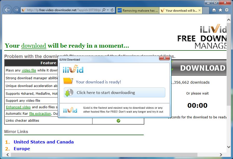Viewport: 233px width, 159px height.
Task: Click the large ilivid logo in dialog
Action: tap(73, 69)
